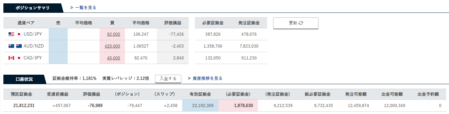Click the Japan flag icon in USD/JPY row
The width and height of the screenshot is (449, 114).
[x=19, y=34]
